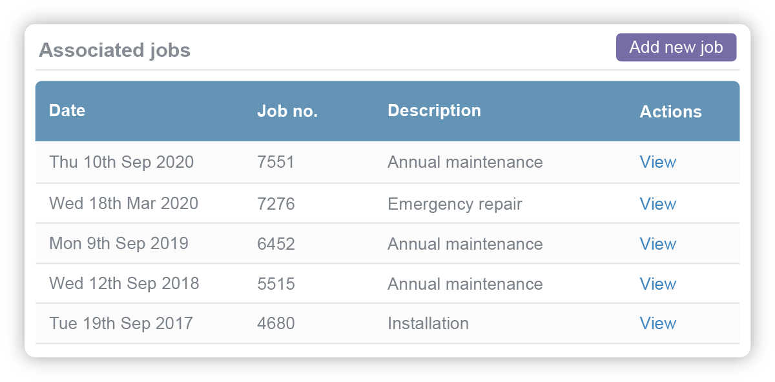Image resolution: width=775 pixels, height=382 pixels.
Task: Sort the table by the Date column
Action: (67, 110)
